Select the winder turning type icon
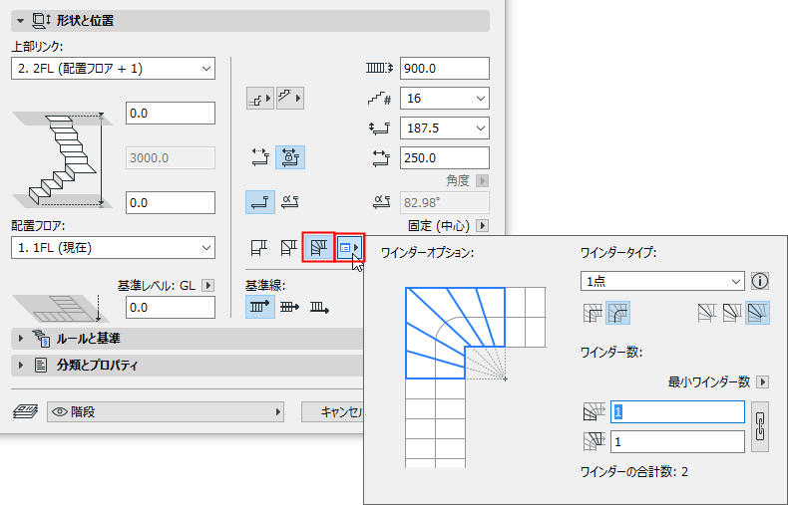This screenshot has height=505, width=788. point(318,247)
